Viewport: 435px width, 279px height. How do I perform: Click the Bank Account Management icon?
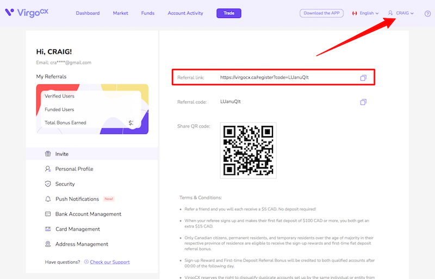click(48, 214)
